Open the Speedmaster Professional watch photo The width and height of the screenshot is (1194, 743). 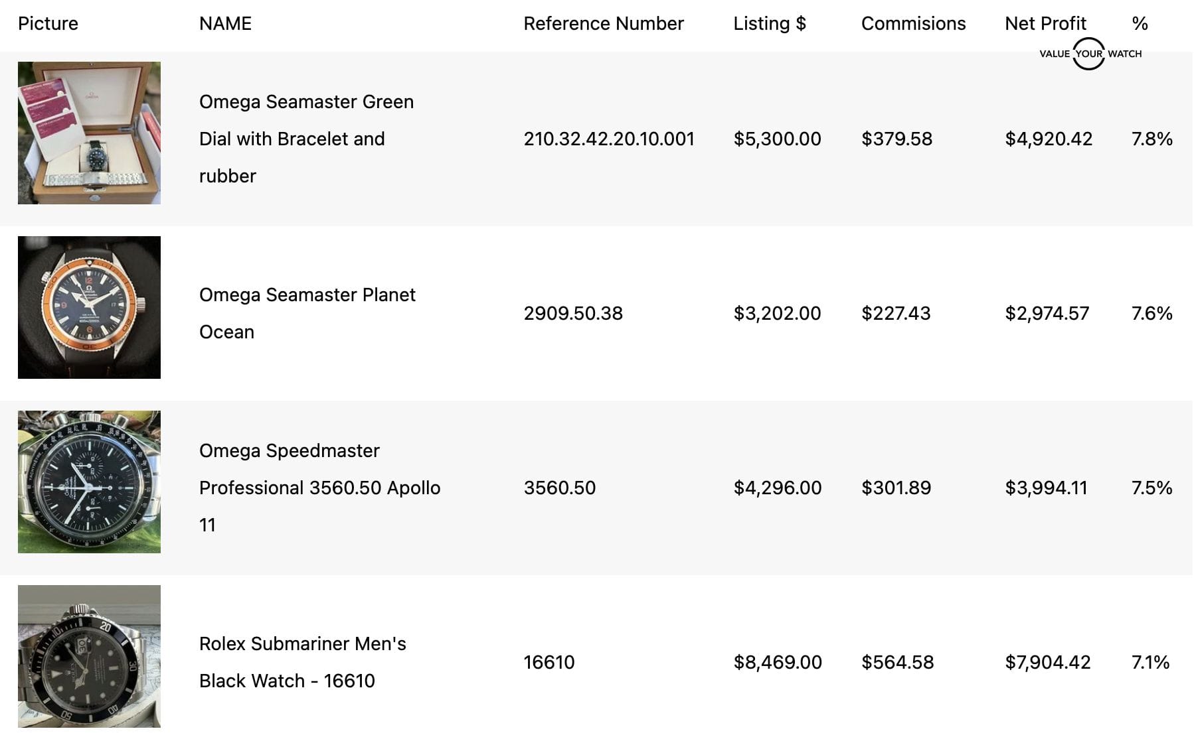[x=89, y=482]
